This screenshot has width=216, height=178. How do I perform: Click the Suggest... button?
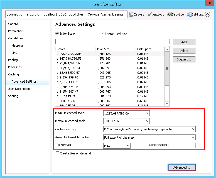[184, 59]
